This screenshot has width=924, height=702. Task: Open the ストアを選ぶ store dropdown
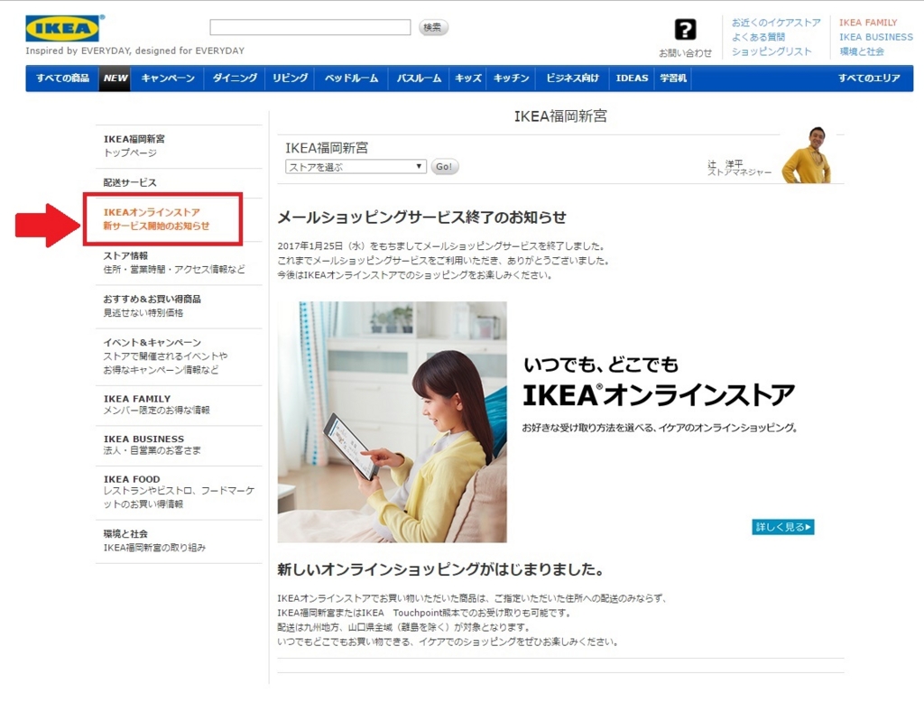click(x=356, y=167)
